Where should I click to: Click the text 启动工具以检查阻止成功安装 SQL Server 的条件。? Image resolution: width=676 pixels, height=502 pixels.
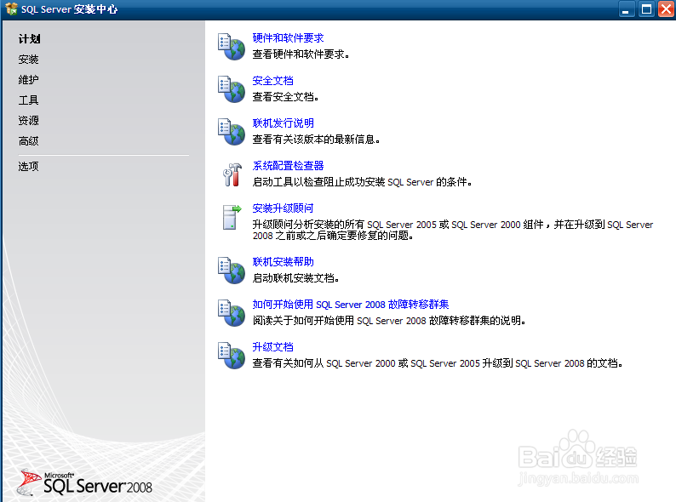pos(362,182)
